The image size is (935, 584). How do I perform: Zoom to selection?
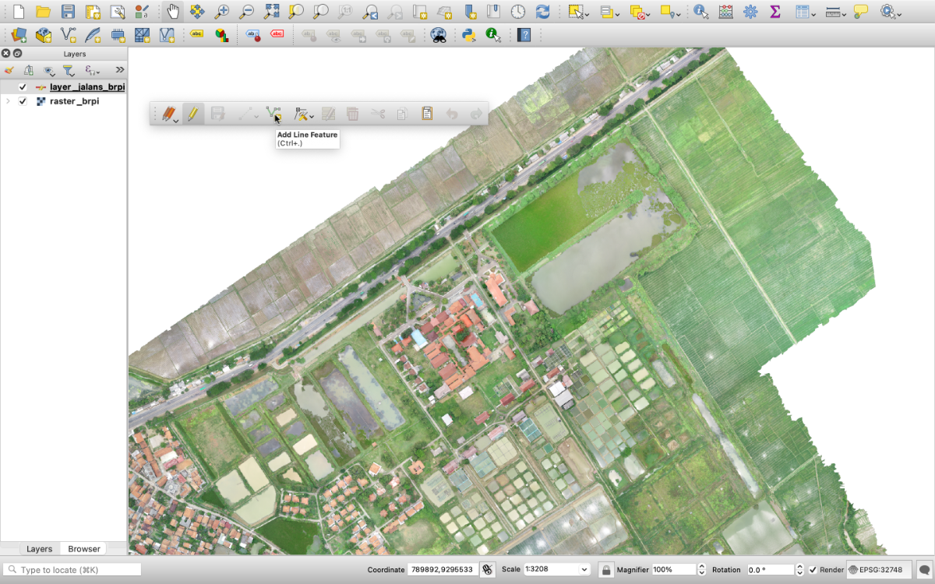pyautogui.click(x=296, y=12)
